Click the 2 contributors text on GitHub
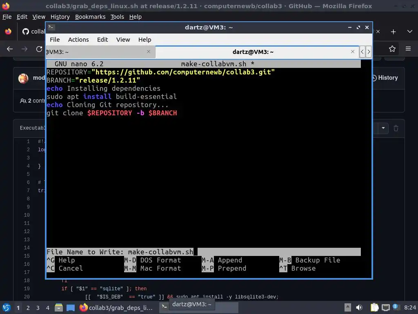 coord(33,101)
